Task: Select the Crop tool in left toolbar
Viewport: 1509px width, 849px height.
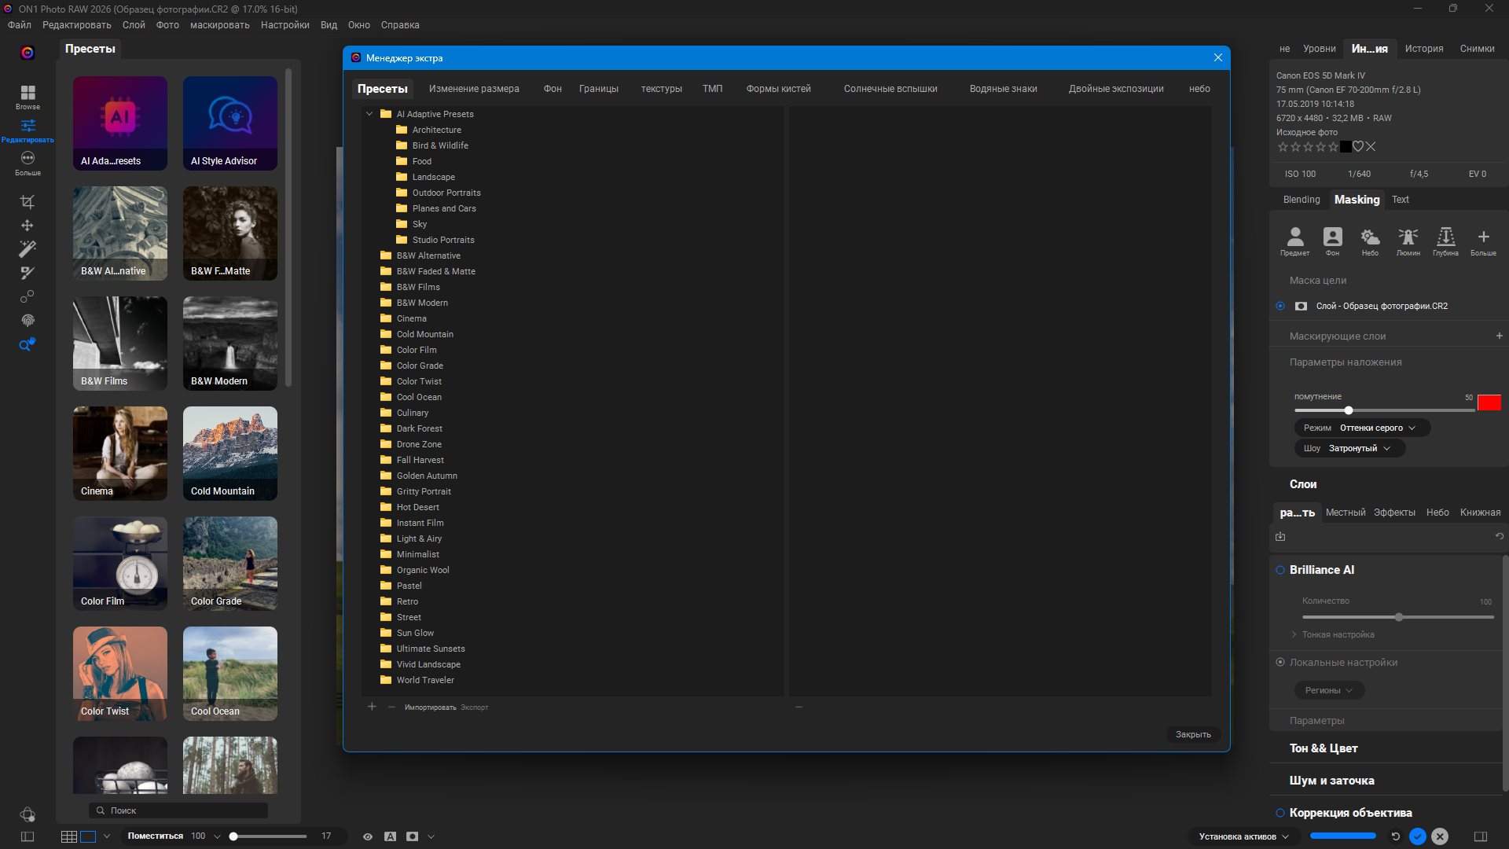Action: [x=28, y=202]
